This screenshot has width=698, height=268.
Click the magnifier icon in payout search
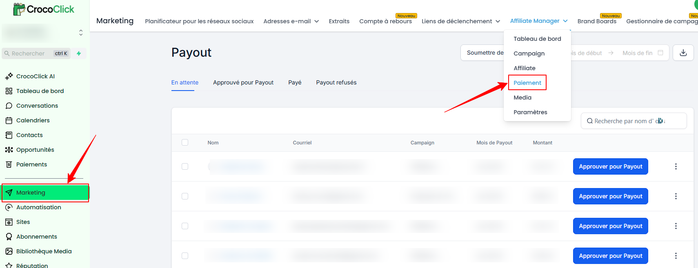(590, 121)
